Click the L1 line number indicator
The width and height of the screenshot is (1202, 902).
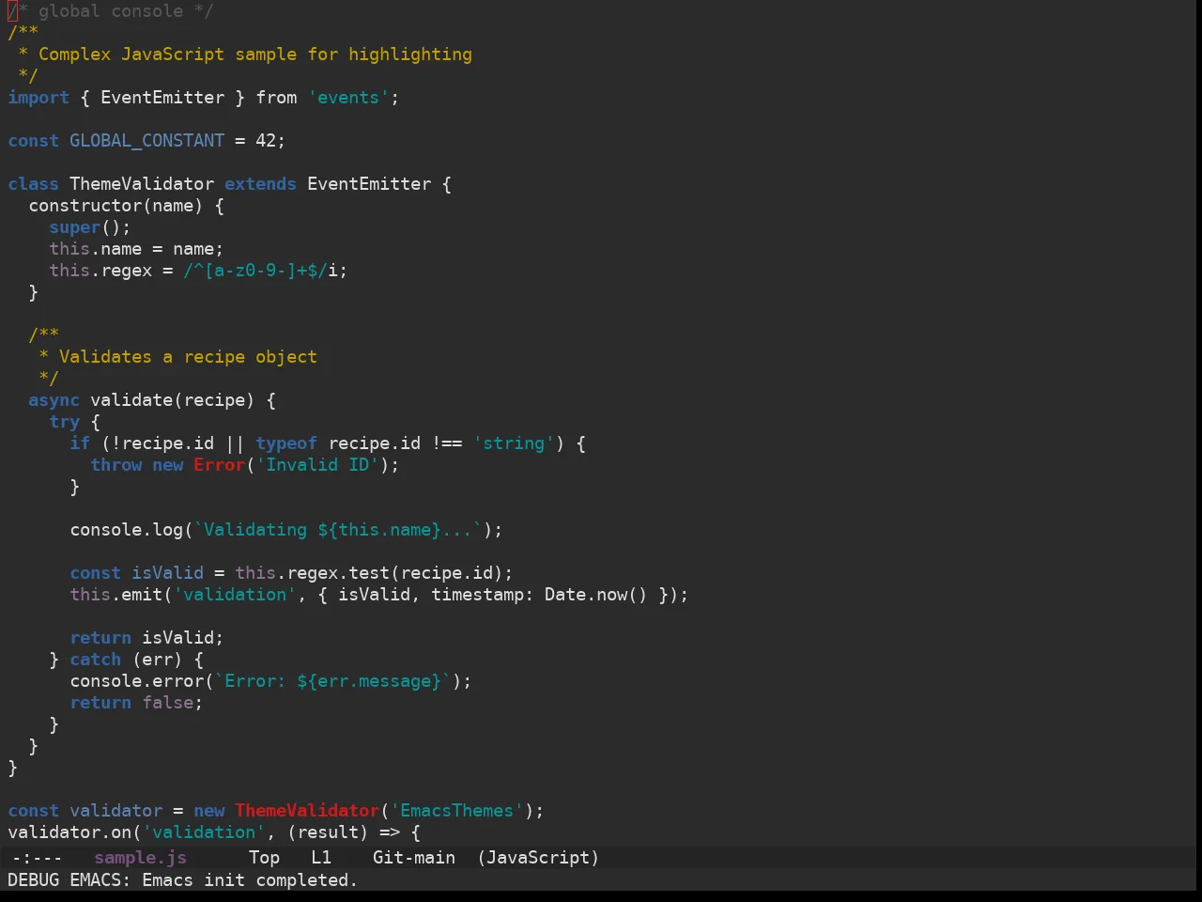321,858
